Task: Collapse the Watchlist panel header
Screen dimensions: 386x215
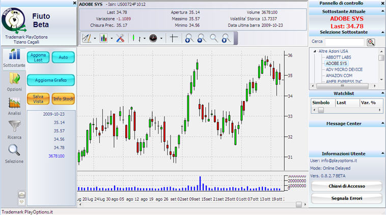Action: click(x=382, y=94)
